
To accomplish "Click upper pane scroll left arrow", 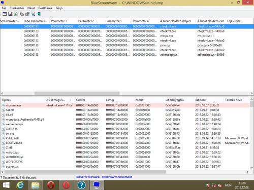I will click(2, 93).
